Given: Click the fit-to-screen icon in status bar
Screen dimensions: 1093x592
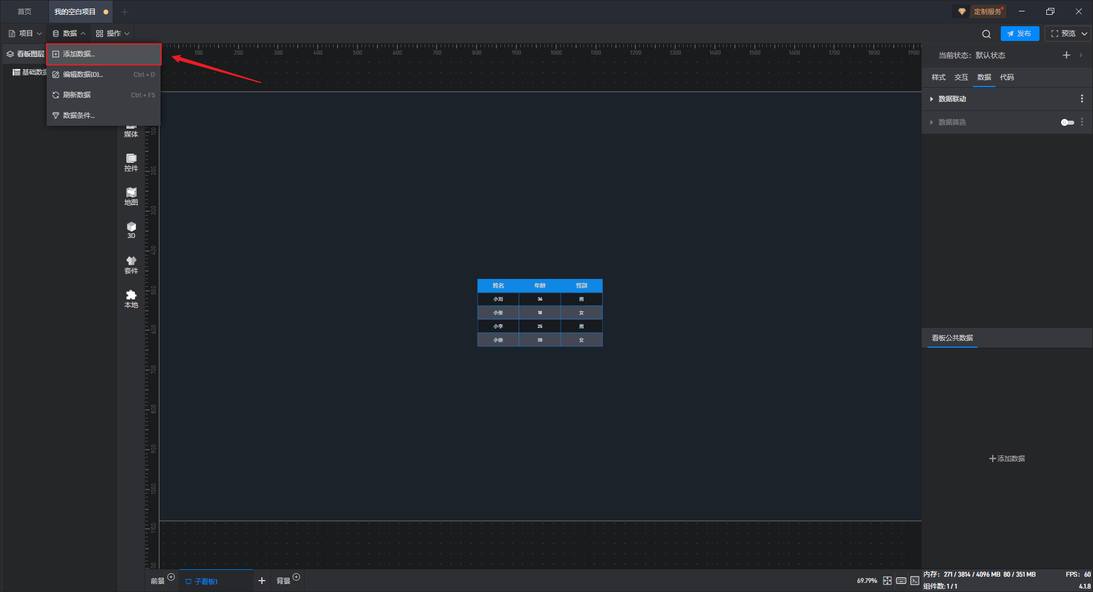Looking at the screenshot, I should click(x=887, y=581).
